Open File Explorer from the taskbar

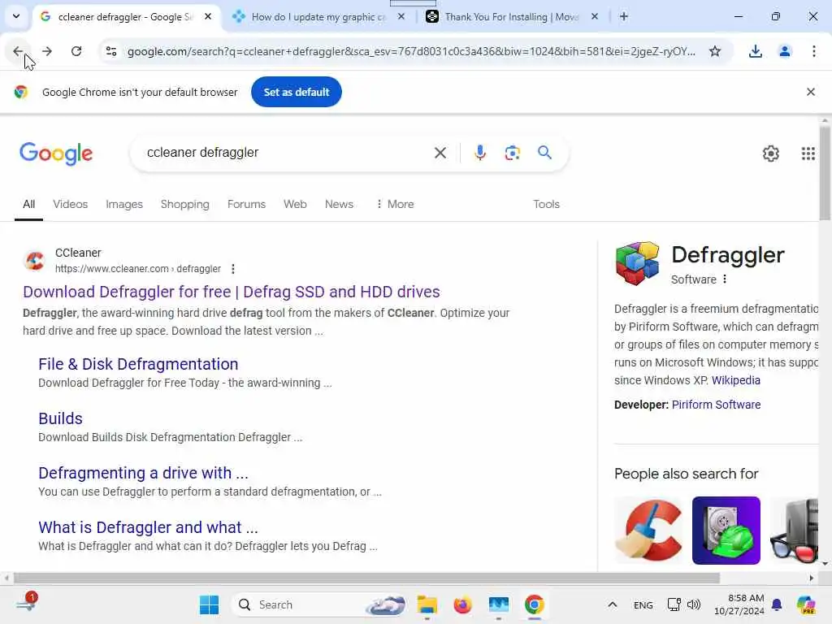(427, 604)
